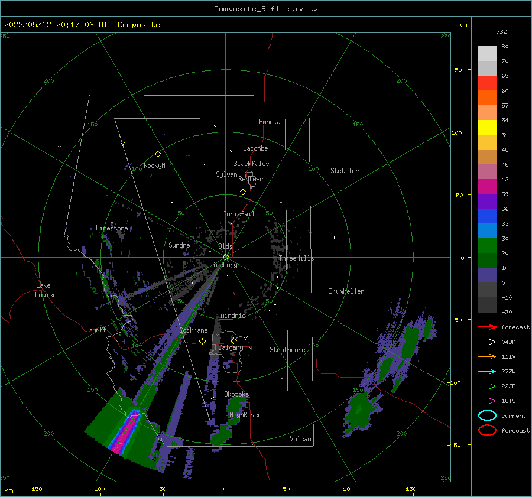Viewport: 532px width, 497px height.
Task: Click the red forecast arrow in legend
Action: point(487,327)
